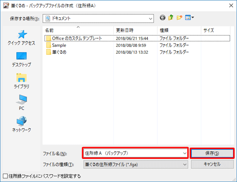Click the Sample folder name
Screen dimensions: 237x182
click(59, 45)
